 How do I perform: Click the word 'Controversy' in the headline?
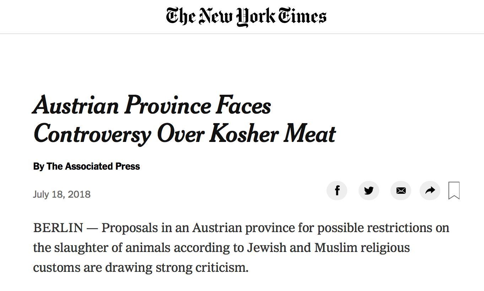(92, 134)
